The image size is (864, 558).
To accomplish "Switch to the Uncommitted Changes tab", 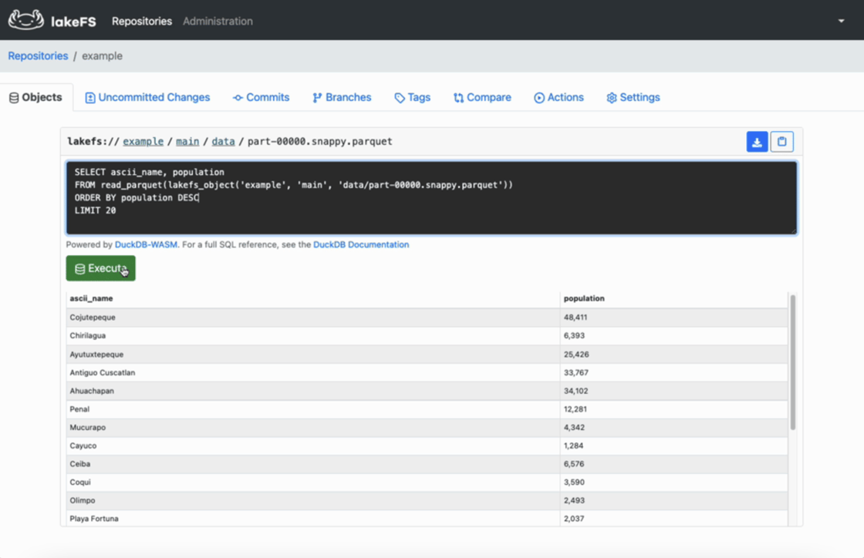I will pos(147,97).
